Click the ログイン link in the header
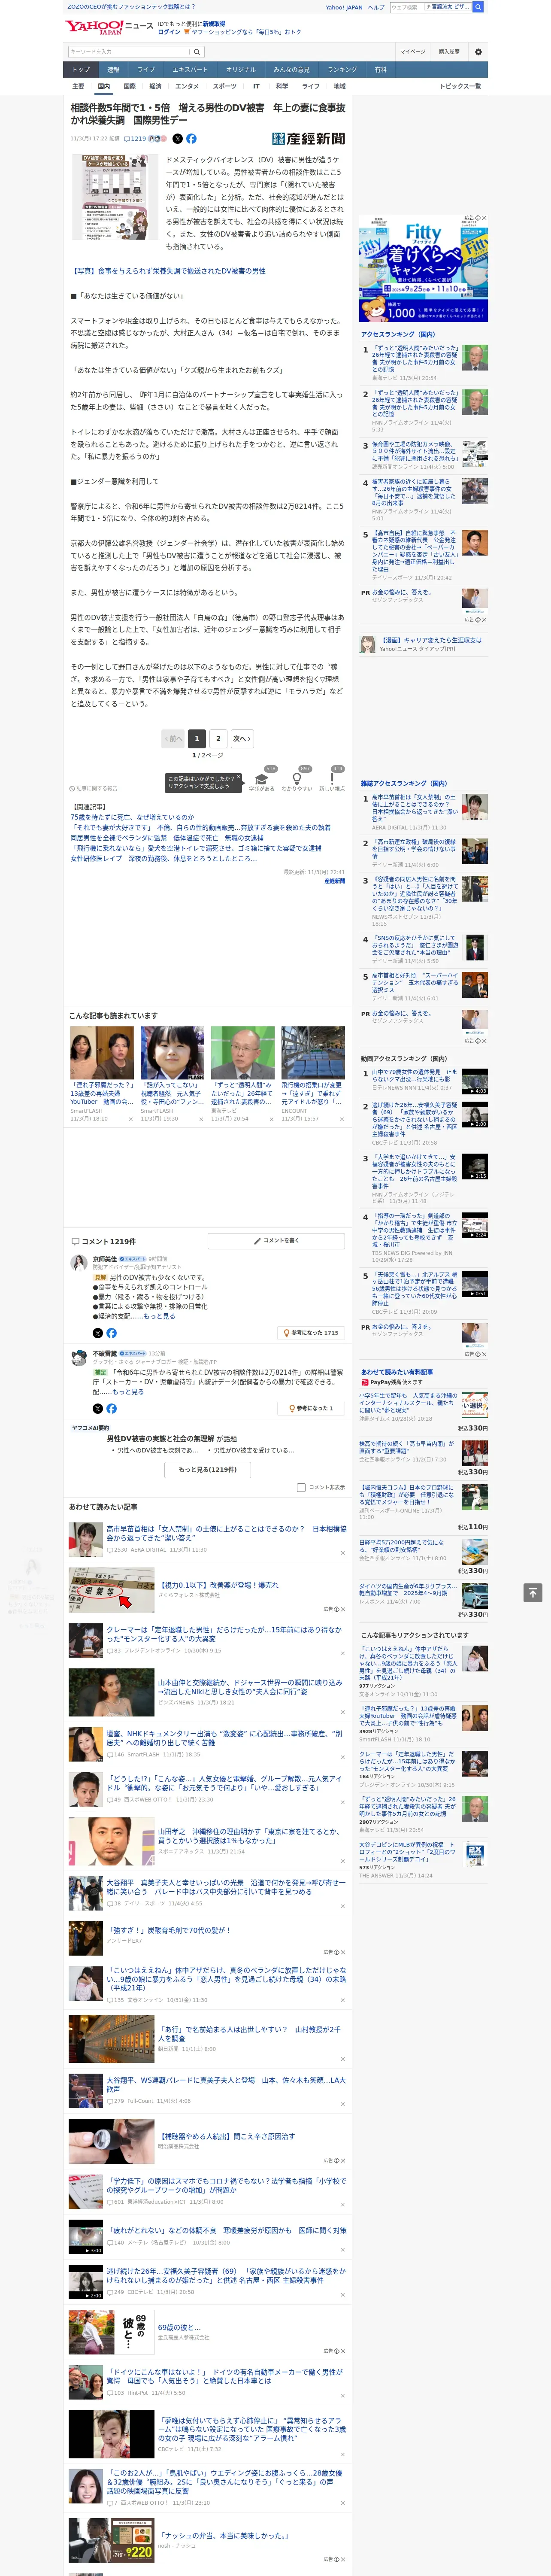The height and width of the screenshot is (2576, 551). tap(169, 32)
